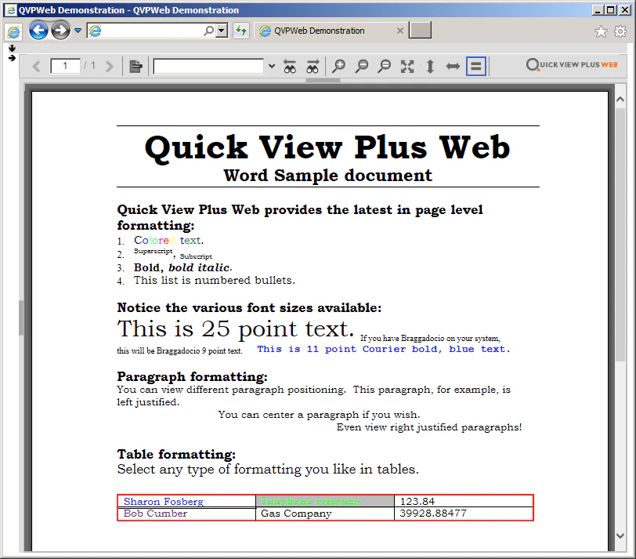Viewport: 636px width, 559px height.
Task: Click the find-next binoculars icon
Action: (313, 66)
